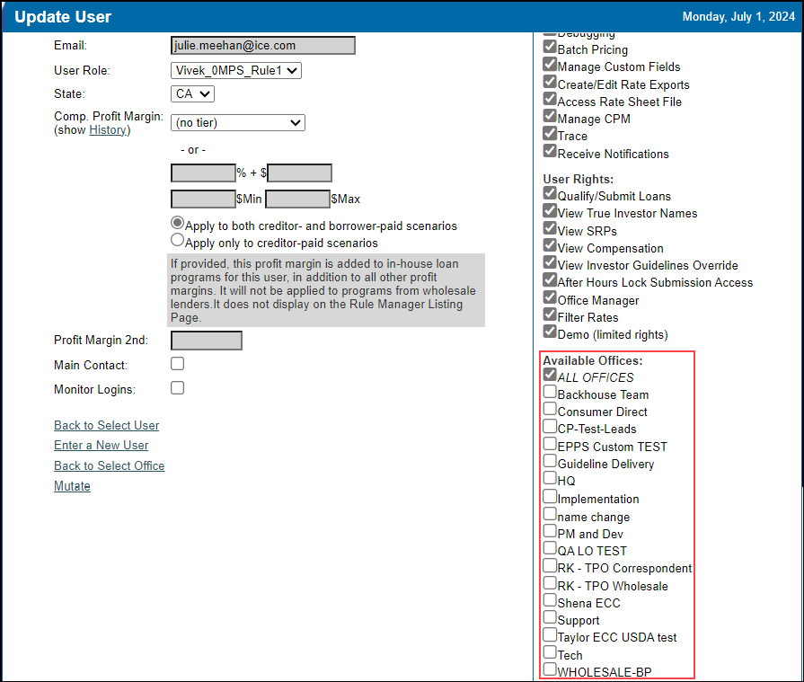Toggle the View Compensation checkbox
Image resolution: width=804 pixels, height=682 pixels.
coord(550,245)
